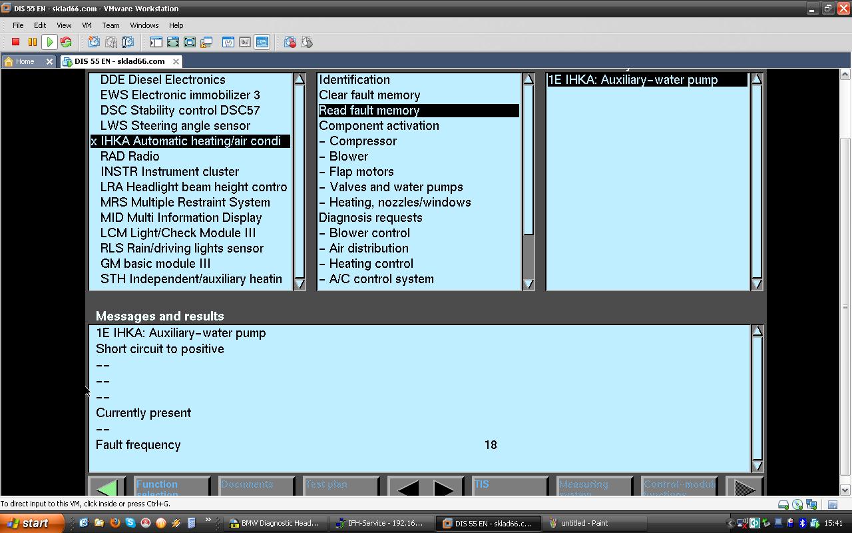Close the DIS 55 EN tab
The width and height of the screenshot is (852, 533).
tap(176, 61)
